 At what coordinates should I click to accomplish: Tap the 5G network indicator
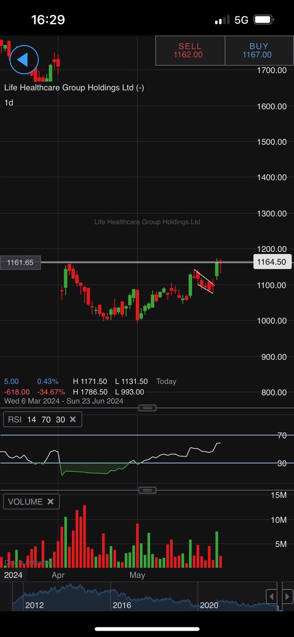click(241, 20)
